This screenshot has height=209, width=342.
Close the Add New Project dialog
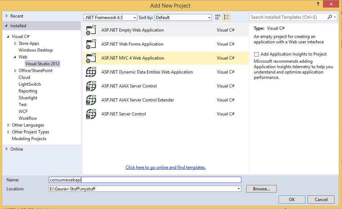tap(331, 4)
